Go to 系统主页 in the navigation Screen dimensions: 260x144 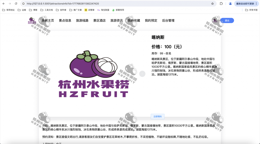coord(48,21)
